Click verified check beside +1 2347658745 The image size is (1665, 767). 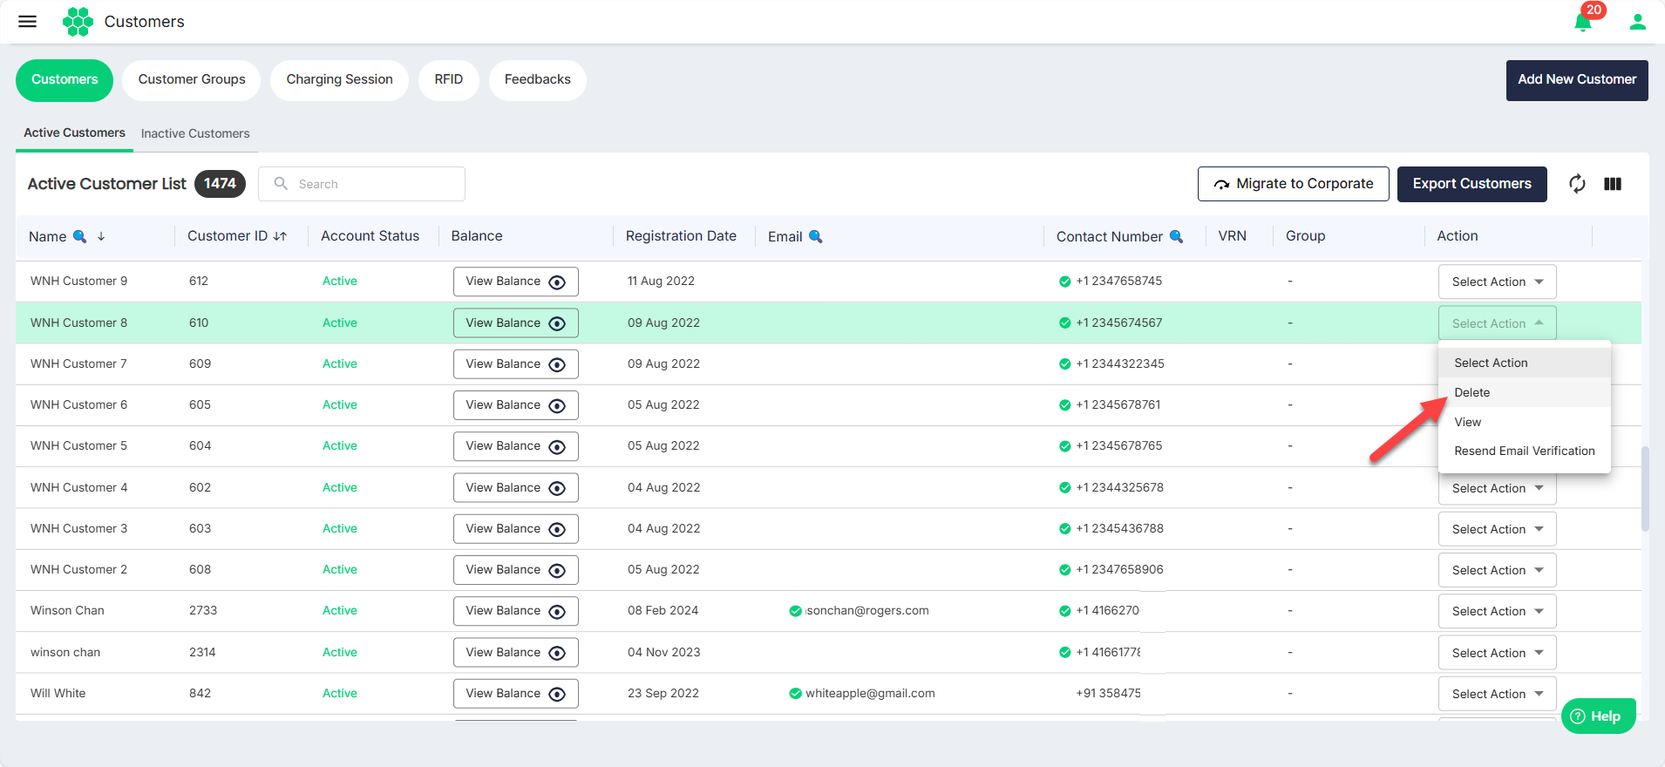coord(1064,282)
